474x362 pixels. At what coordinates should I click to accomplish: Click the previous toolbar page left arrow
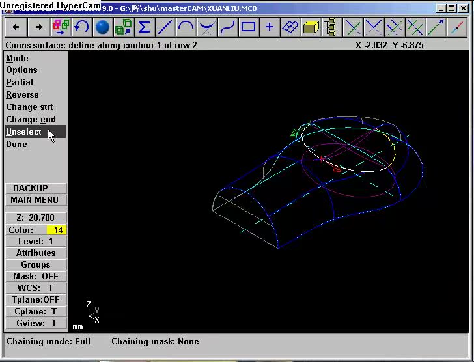point(16,27)
